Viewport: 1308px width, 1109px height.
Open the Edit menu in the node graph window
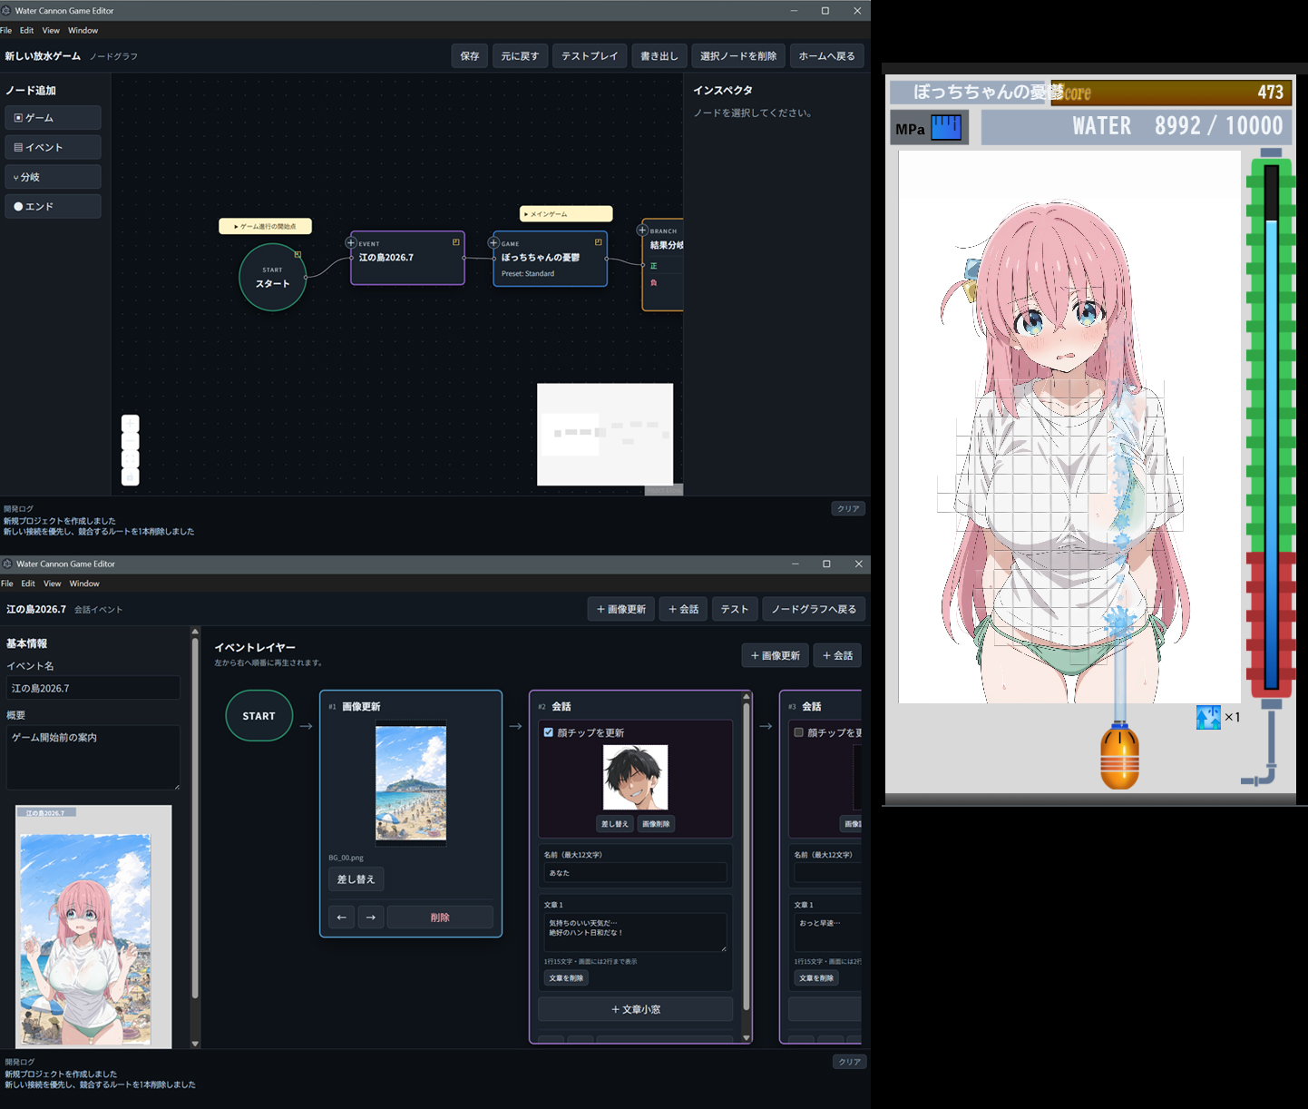point(27,31)
